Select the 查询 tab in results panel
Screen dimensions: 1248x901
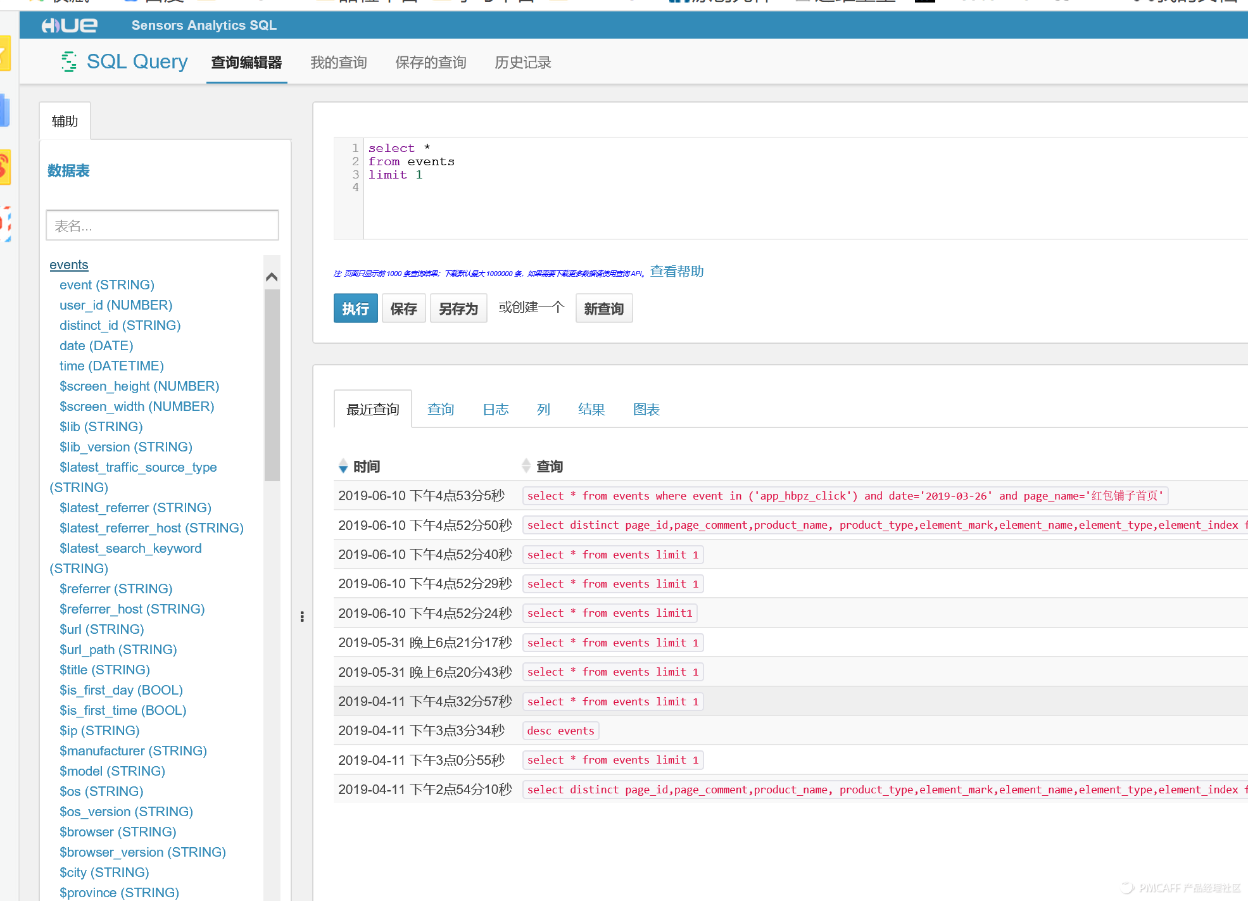[440, 408]
